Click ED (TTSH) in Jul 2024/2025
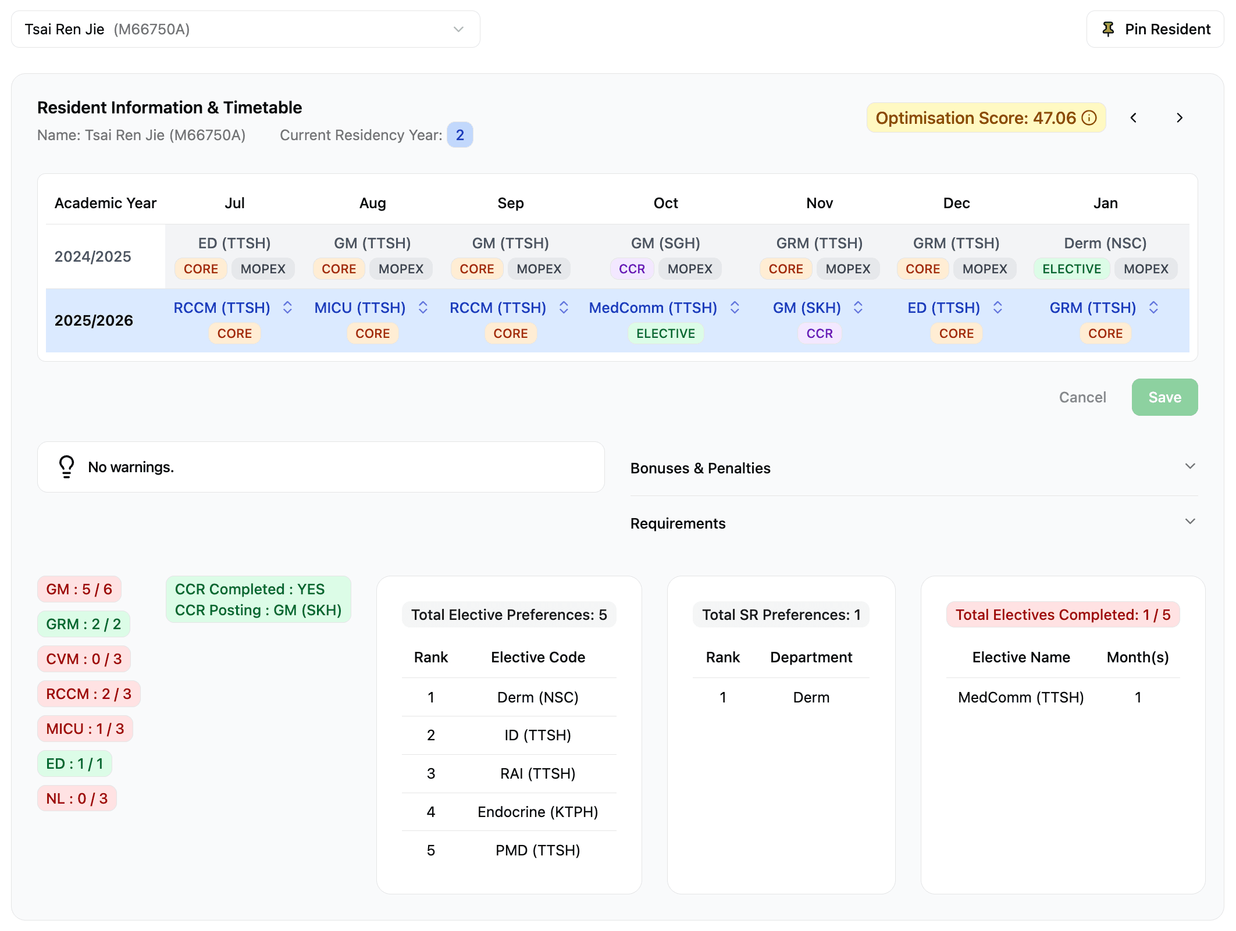The width and height of the screenshot is (1236, 931). 234,243
